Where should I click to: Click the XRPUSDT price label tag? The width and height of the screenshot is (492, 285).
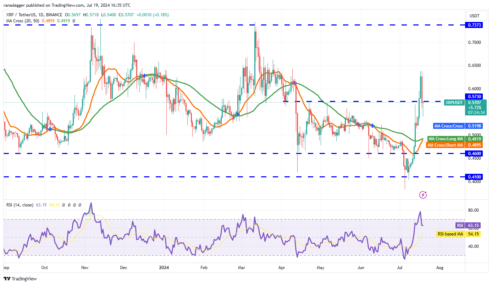(x=454, y=102)
